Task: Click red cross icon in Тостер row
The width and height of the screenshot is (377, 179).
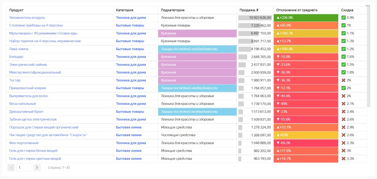Action: click(343, 80)
